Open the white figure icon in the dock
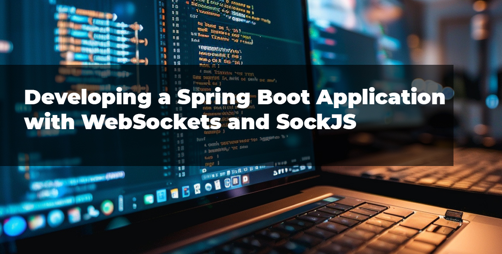 tap(91, 211)
